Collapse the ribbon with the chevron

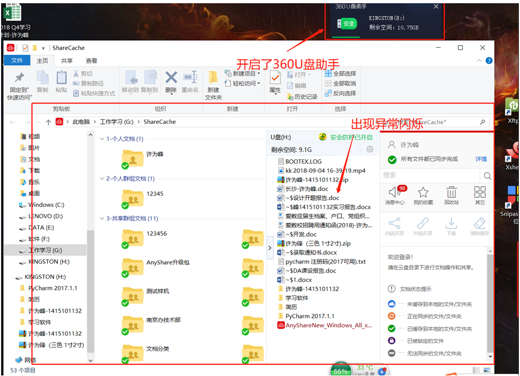point(479,61)
